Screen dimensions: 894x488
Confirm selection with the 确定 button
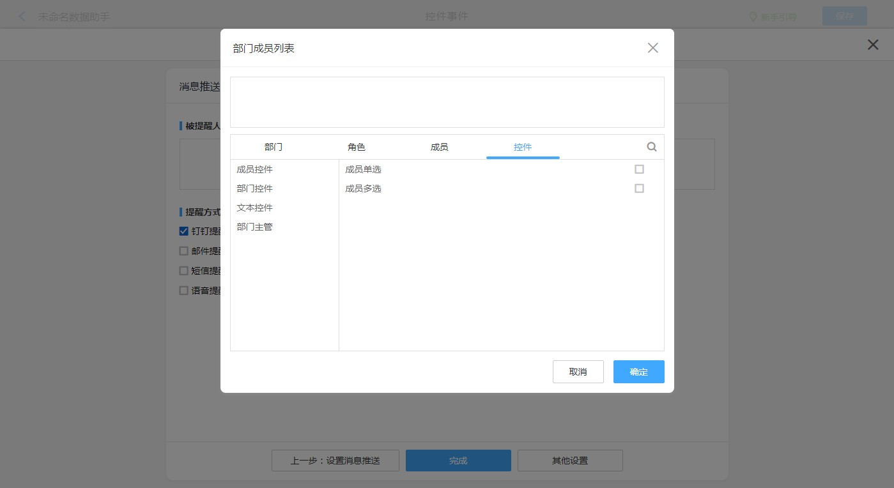click(x=638, y=372)
